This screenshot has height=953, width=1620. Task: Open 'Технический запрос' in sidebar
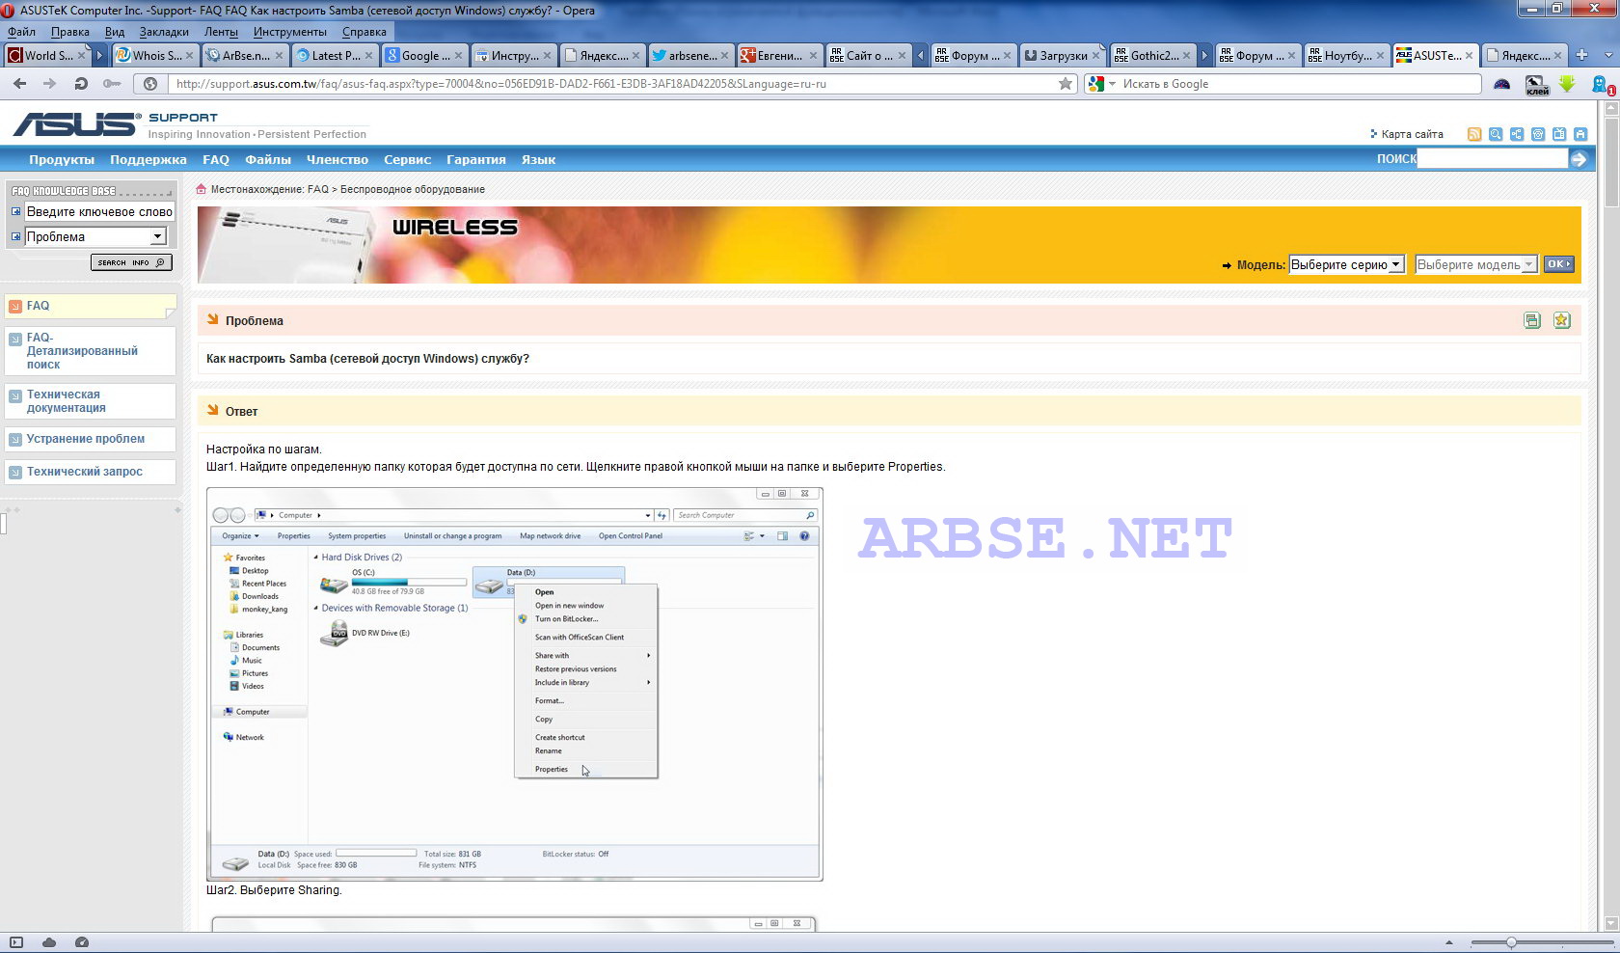[91, 472]
